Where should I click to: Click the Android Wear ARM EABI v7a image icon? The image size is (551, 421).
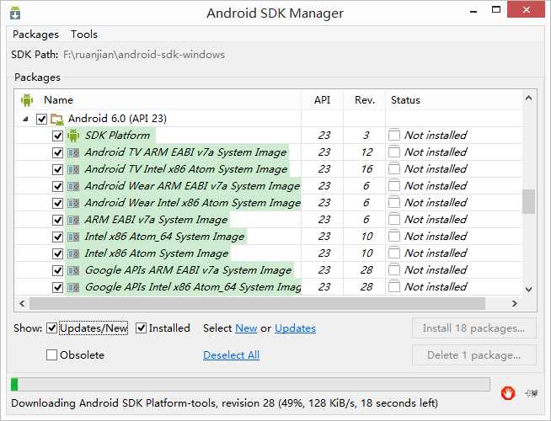pyautogui.click(x=73, y=186)
